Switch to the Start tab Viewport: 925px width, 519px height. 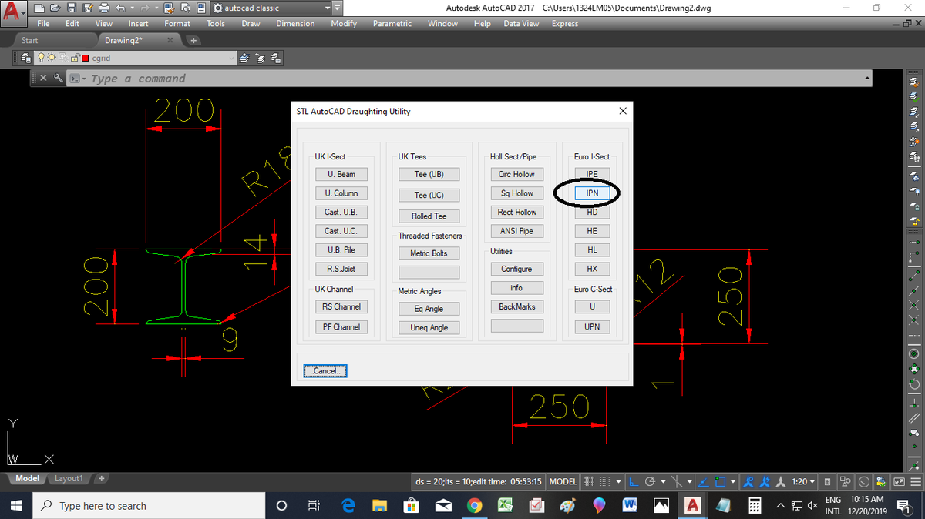click(x=30, y=40)
